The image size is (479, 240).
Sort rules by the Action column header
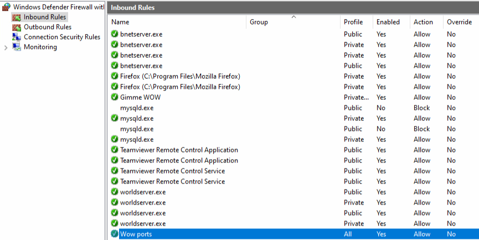(423, 22)
